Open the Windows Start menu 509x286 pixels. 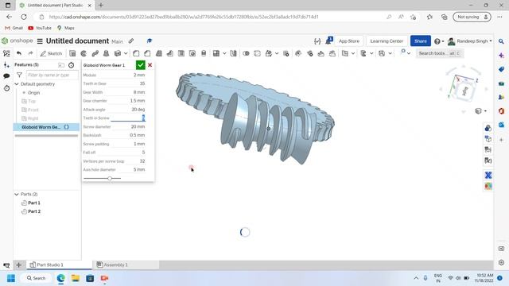[11, 278]
